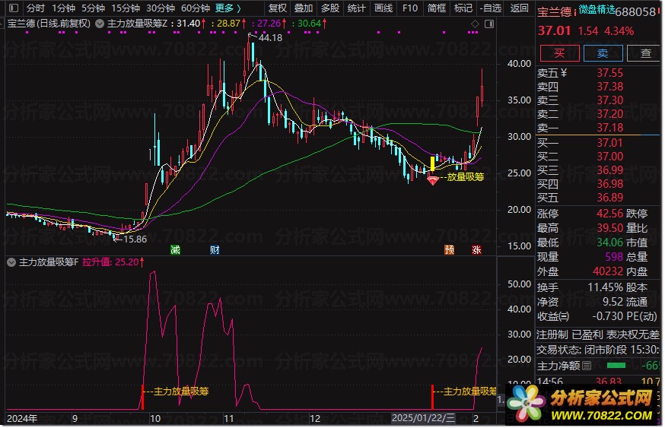
Task: Open the 统计 statistics menu
Action: (x=356, y=8)
